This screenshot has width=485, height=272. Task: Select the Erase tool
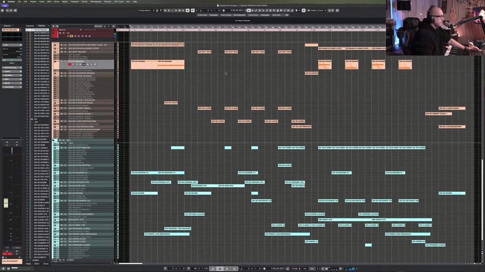(260, 10)
